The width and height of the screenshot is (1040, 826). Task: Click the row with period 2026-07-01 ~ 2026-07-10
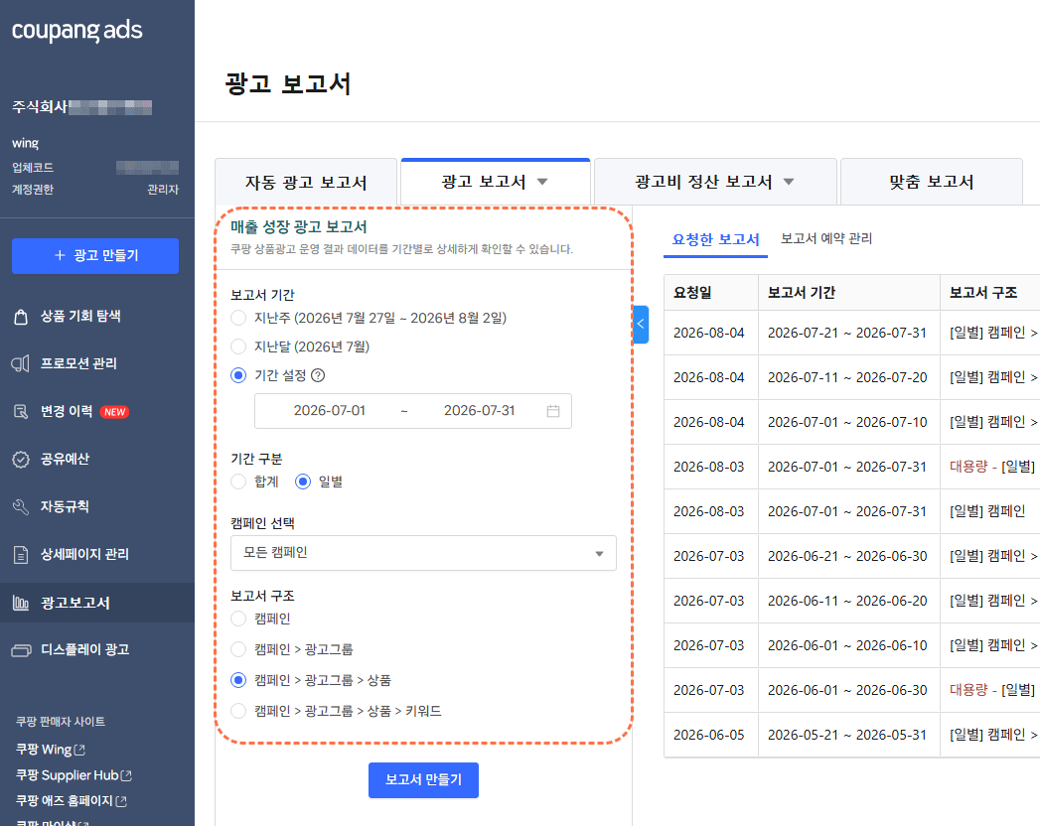click(x=851, y=422)
